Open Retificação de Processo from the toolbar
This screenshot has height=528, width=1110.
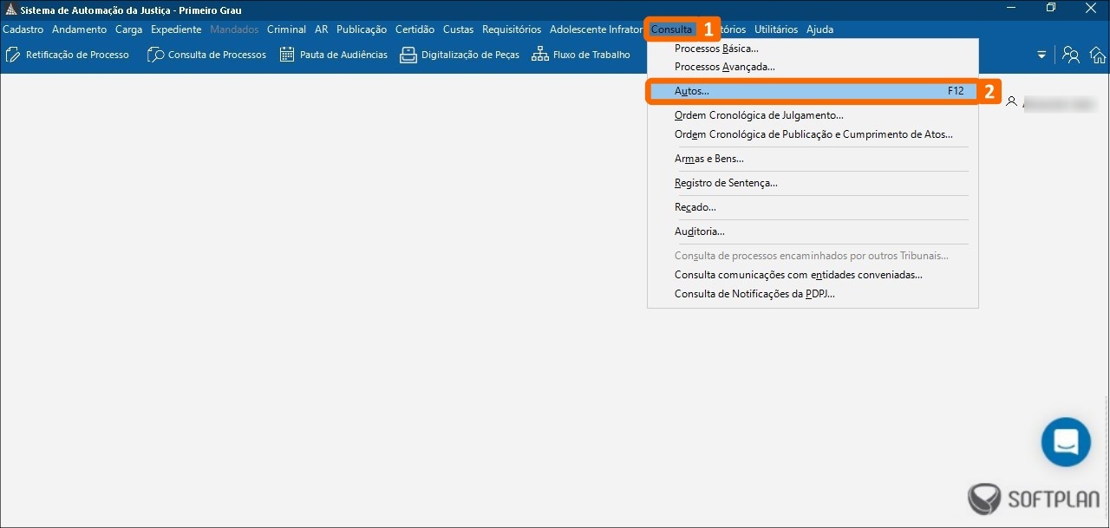(67, 55)
